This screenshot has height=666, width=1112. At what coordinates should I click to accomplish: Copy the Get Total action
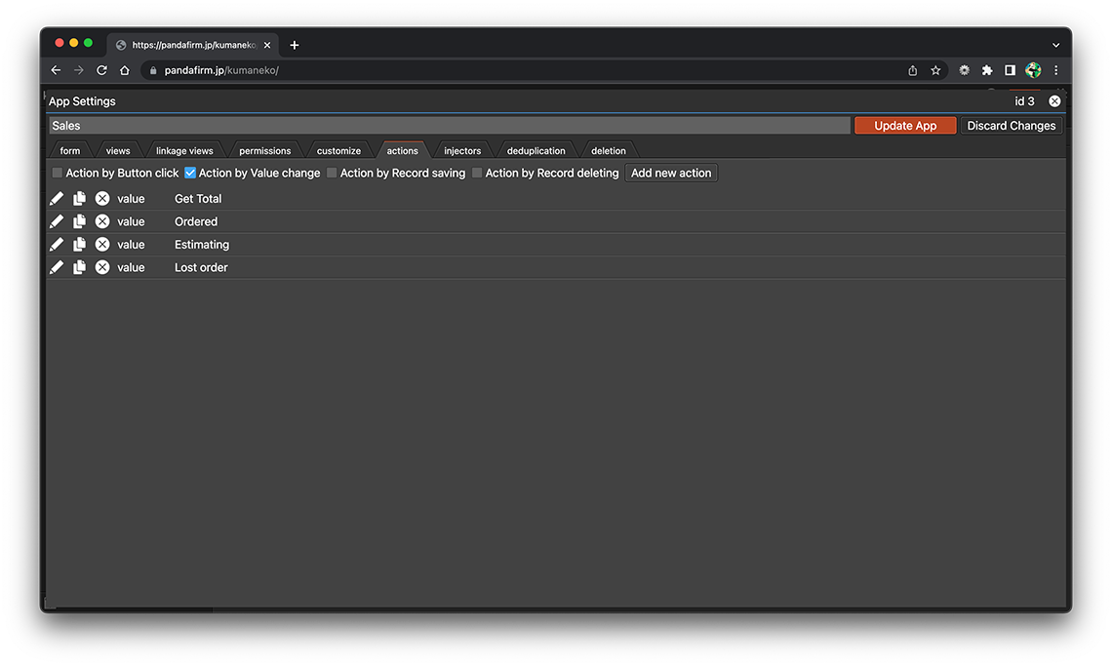(80, 198)
